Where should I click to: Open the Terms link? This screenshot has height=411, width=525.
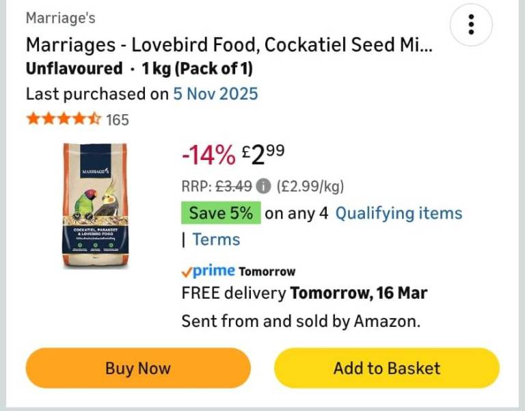point(216,239)
